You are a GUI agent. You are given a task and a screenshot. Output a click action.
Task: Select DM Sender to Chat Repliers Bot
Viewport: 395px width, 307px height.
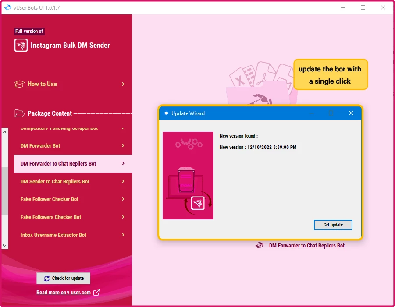click(73, 181)
